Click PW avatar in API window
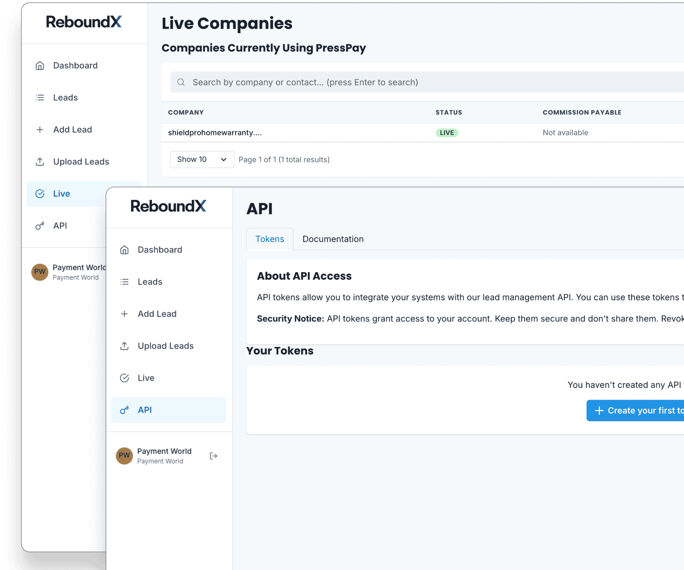Screen dimensions: 684x570 click(x=125, y=456)
